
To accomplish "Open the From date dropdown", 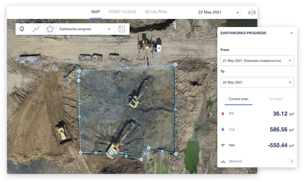I will click(257, 61).
